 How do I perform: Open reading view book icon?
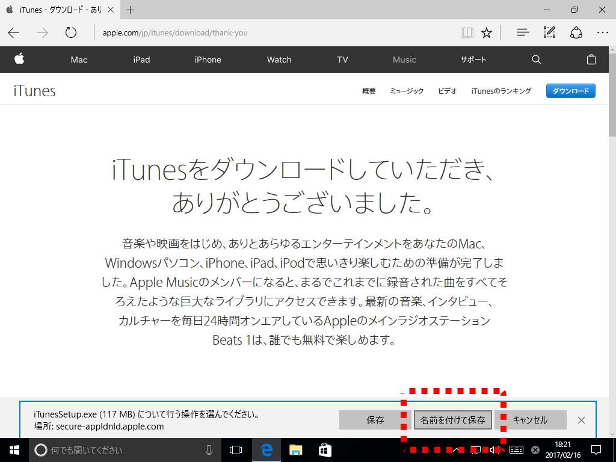pos(467,33)
